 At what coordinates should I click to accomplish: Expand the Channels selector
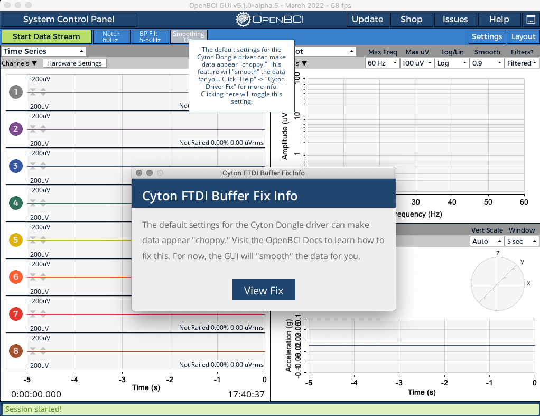point(20,62)
